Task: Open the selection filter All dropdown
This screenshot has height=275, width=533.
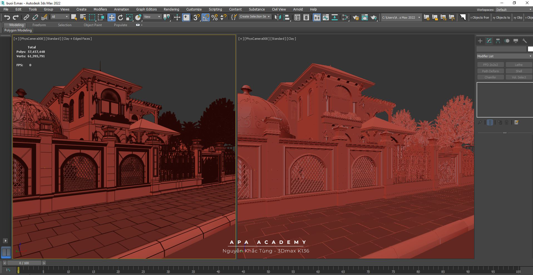Action: [x=60, y=17]
